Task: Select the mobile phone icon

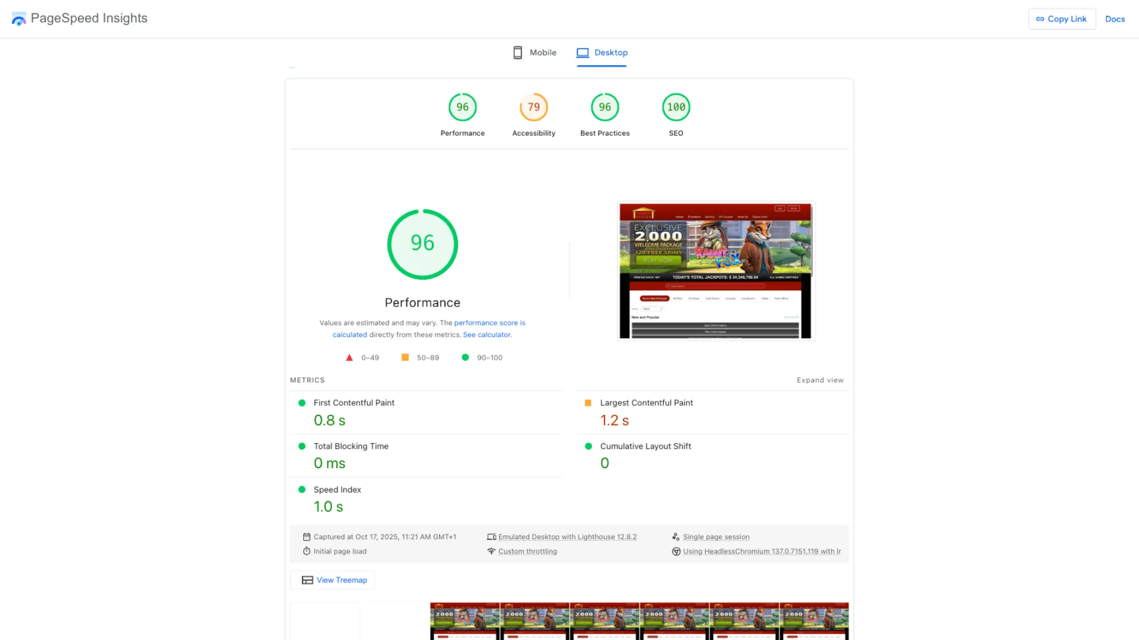Action: tap(517, 52)
